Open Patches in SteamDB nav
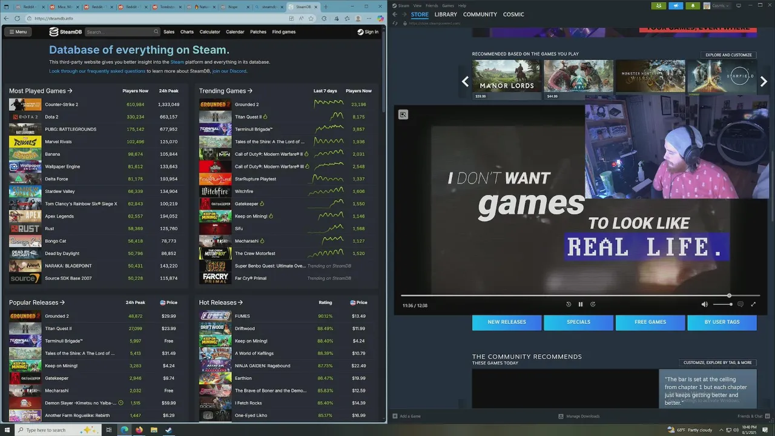Image resolution: width=775 pixels, height=436 pixels. (258, 31)
